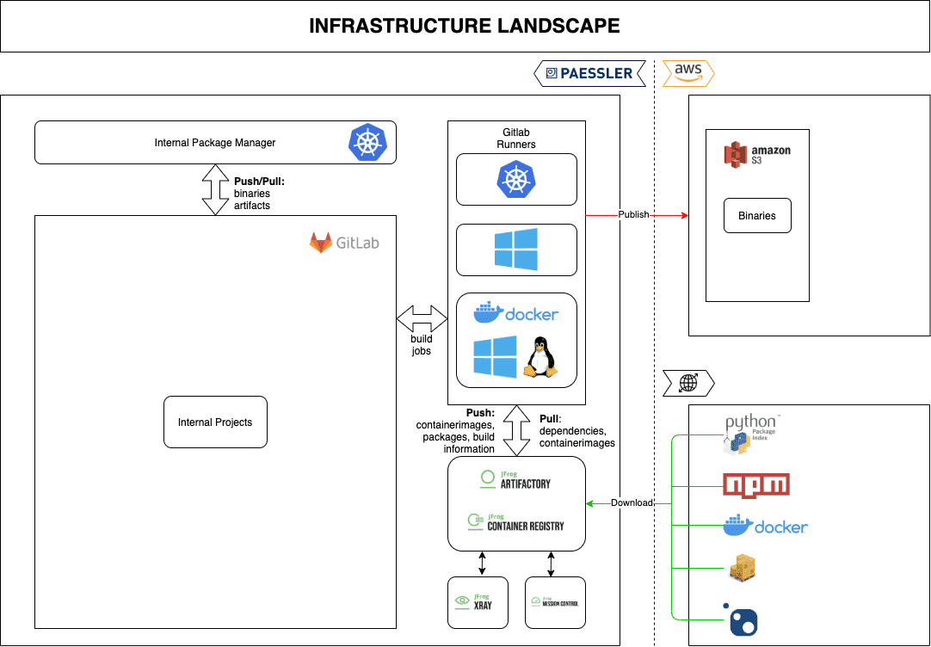
Task: Click the Linux penguin icon
Action: [x=540, y=357]
